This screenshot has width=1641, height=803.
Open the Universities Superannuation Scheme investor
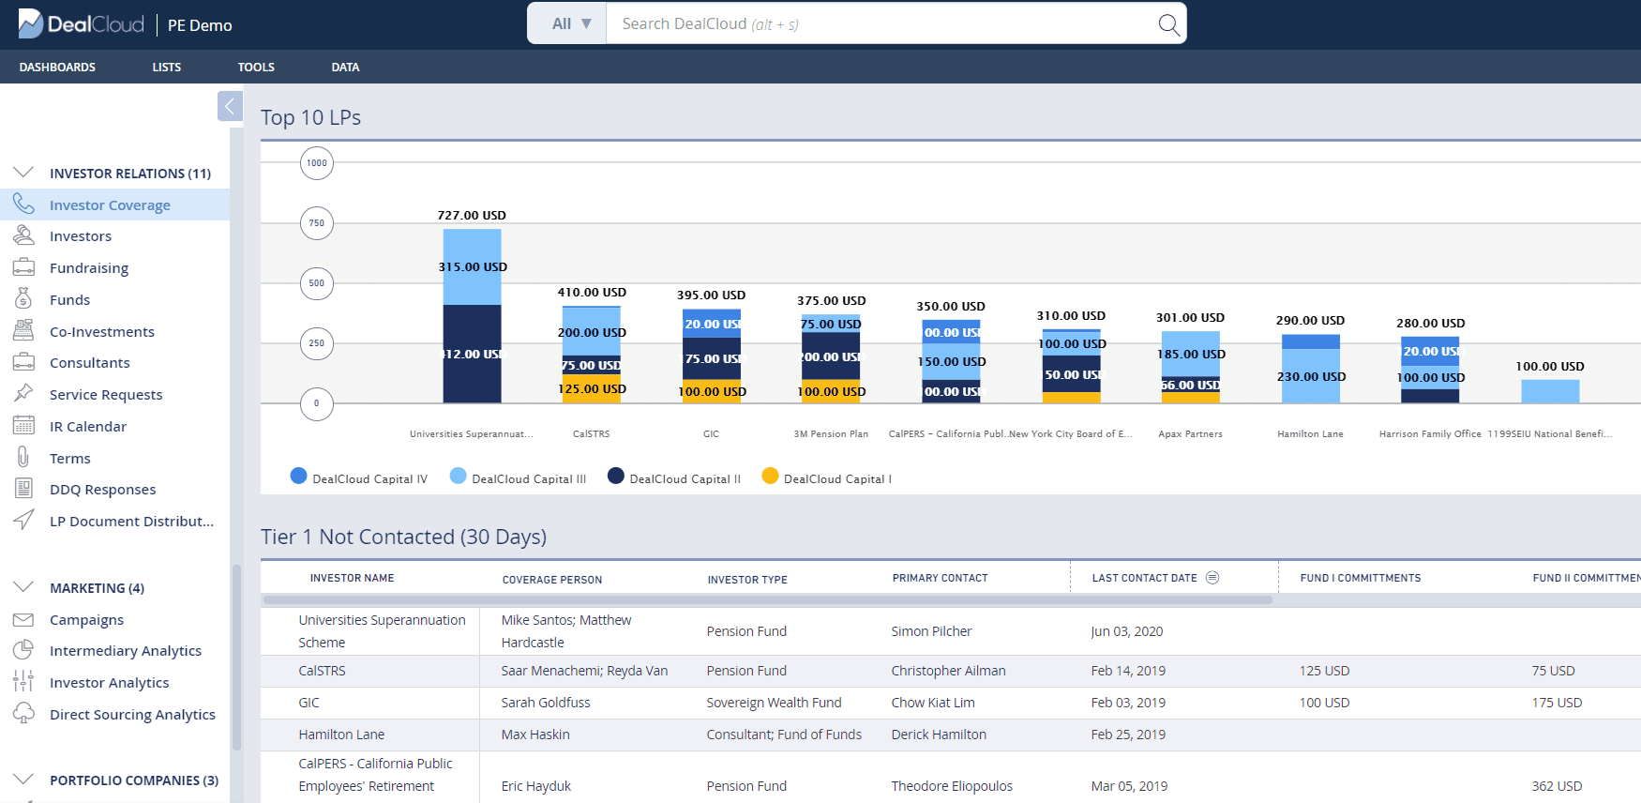382,631
